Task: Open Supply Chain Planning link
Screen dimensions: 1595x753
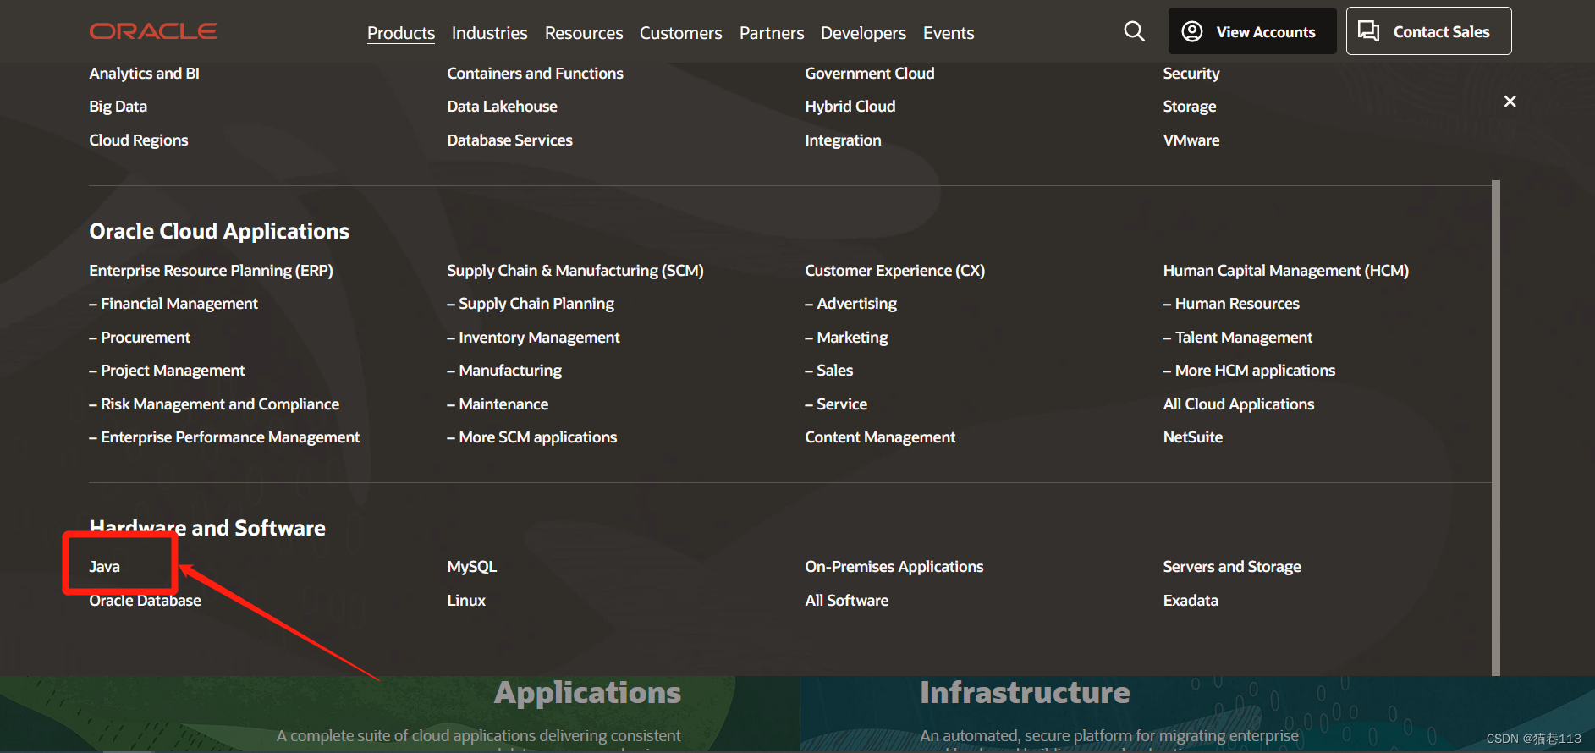Action: (x=531, y=304)
